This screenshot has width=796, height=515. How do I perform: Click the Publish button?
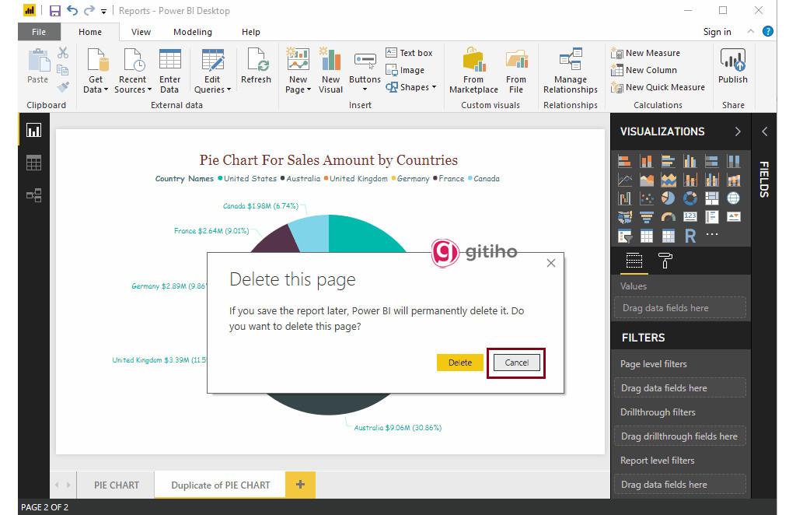[x=732, y=66]
